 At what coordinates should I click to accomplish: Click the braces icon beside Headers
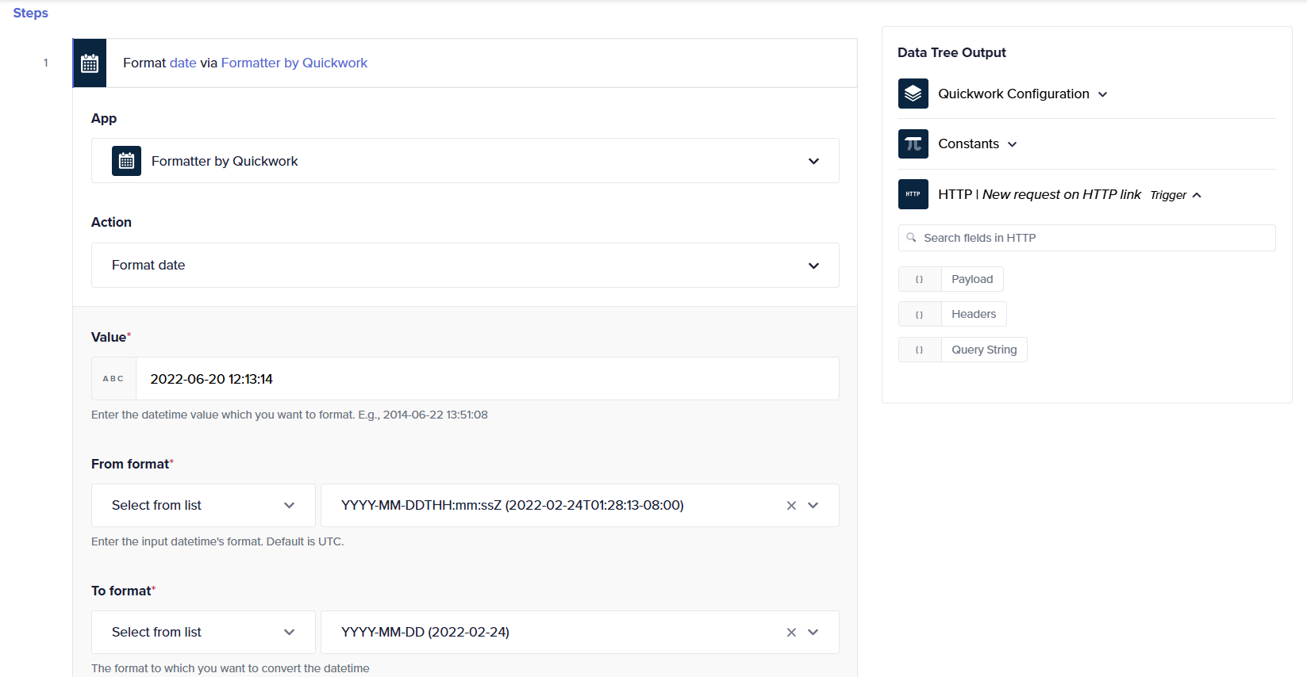point(920,315)
